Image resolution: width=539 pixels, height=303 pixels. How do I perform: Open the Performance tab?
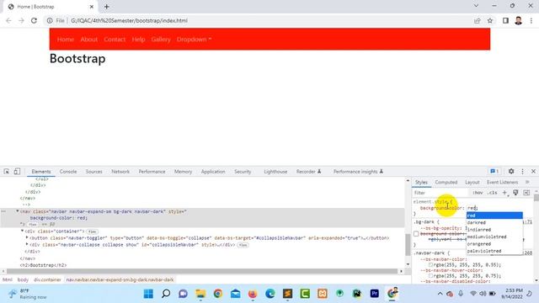point(152,172)
